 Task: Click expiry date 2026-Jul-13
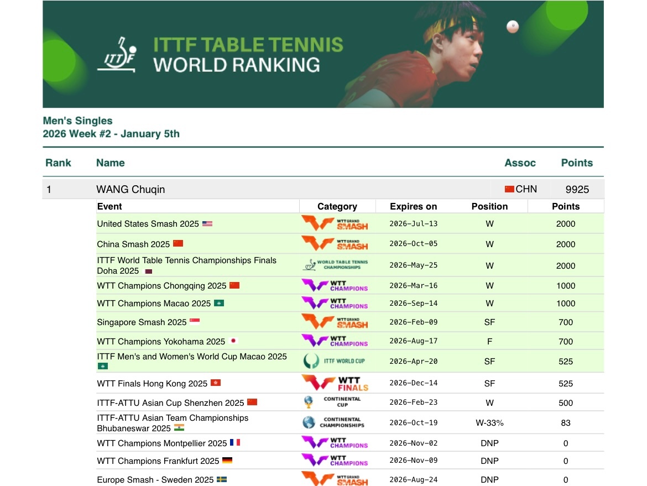click(x=414, y=223)
